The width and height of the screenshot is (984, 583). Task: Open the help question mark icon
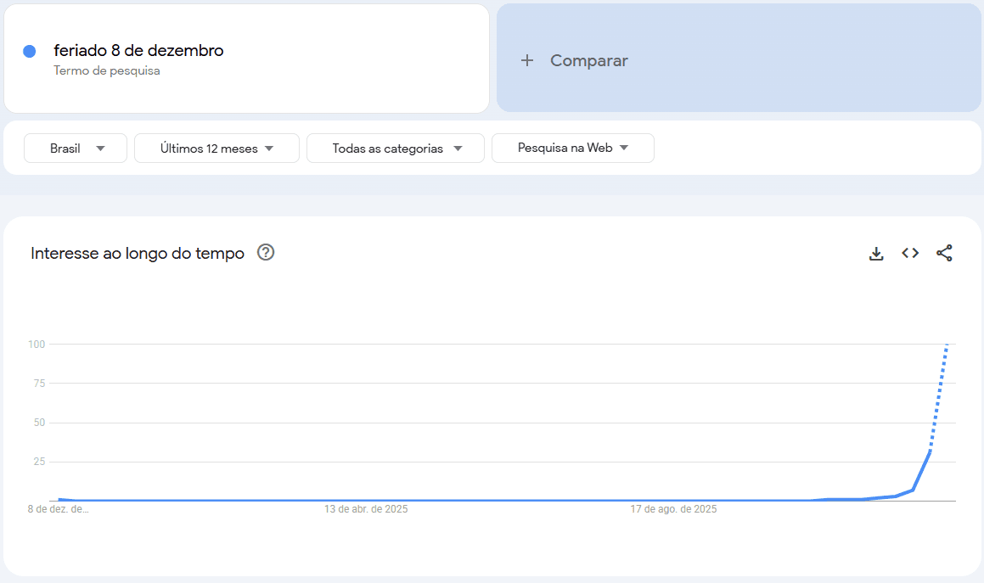(266, 252)
